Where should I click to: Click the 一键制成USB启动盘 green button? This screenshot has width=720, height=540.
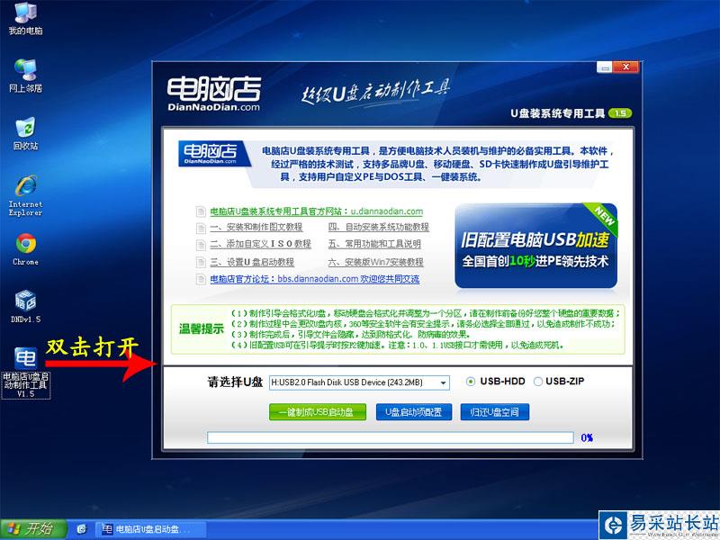point(318,412)
